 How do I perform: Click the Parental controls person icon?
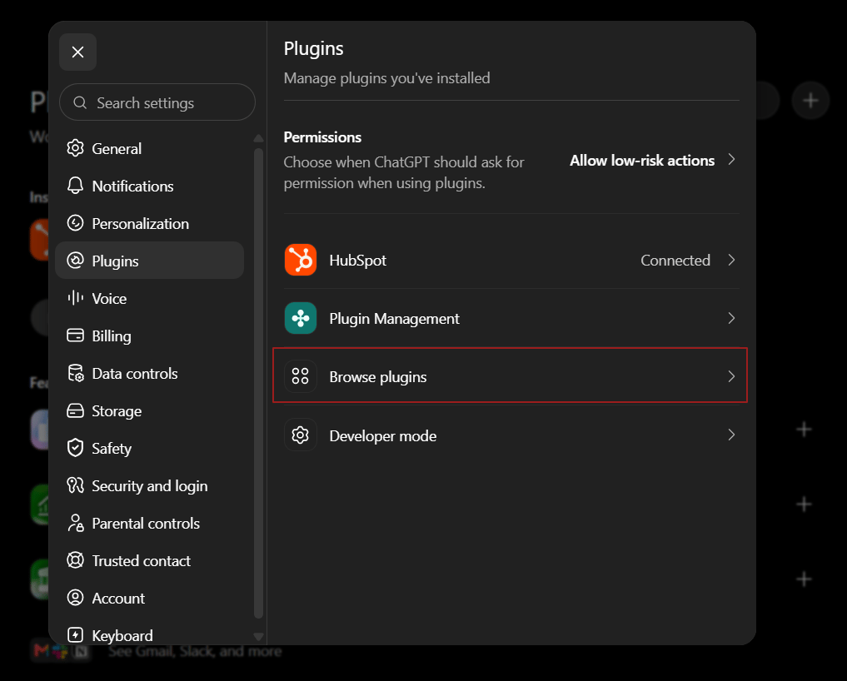(75, 523)
